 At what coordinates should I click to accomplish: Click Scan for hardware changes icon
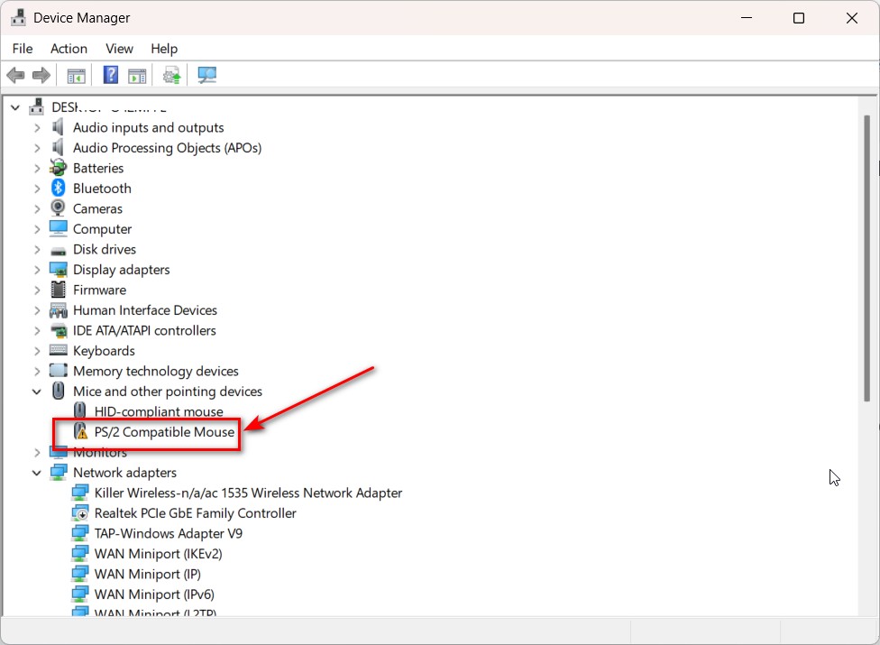(207, 75)
